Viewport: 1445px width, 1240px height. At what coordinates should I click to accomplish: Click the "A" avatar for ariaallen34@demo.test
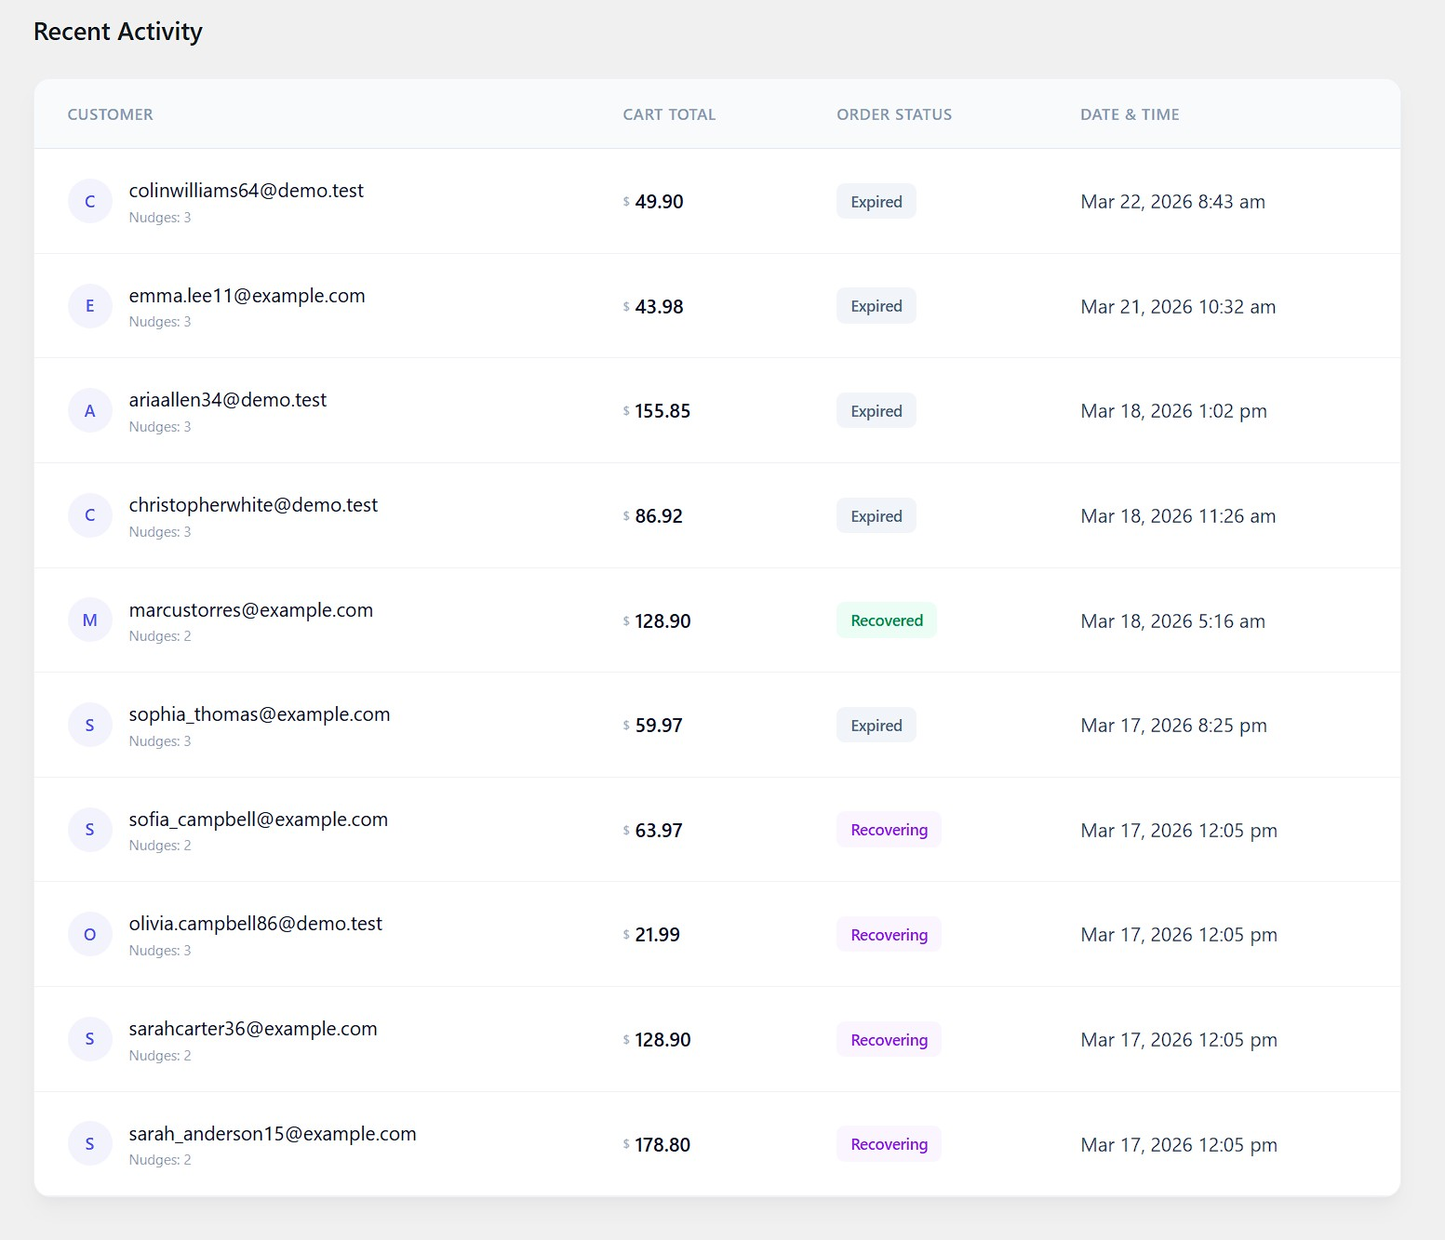90,410
